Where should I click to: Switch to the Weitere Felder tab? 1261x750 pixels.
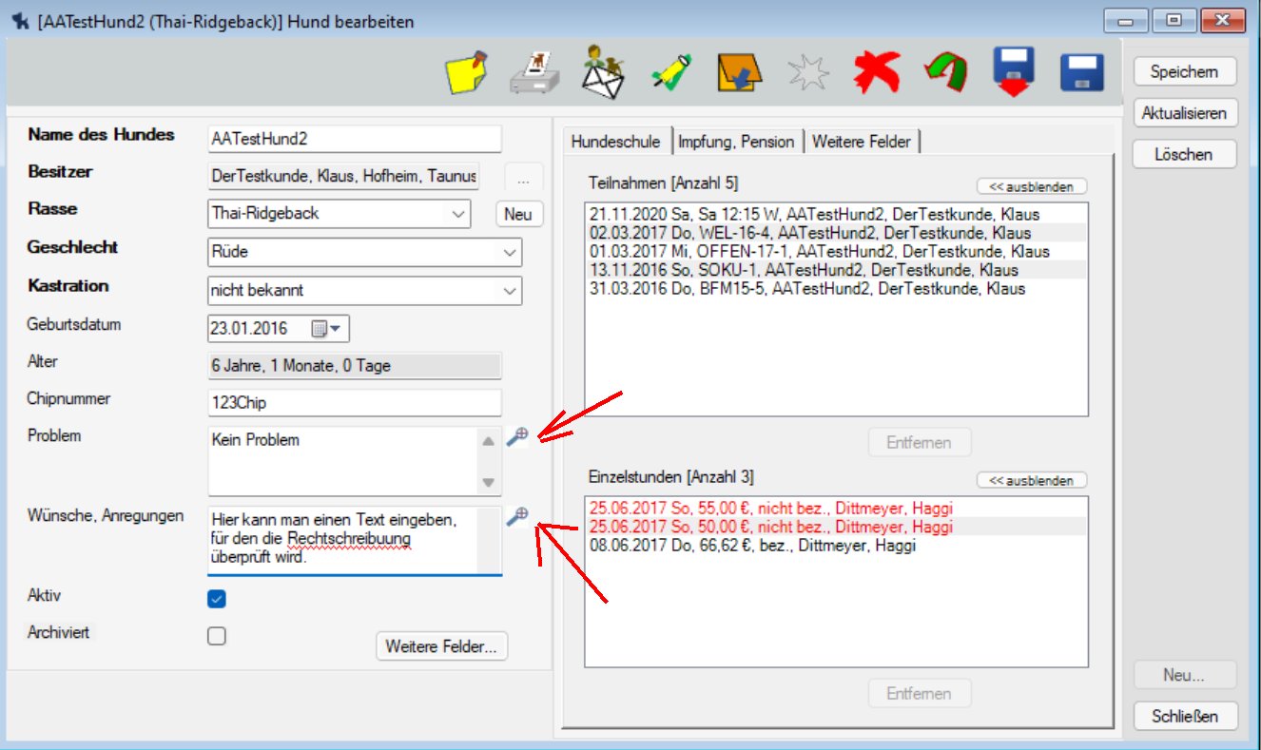point(861,142)
